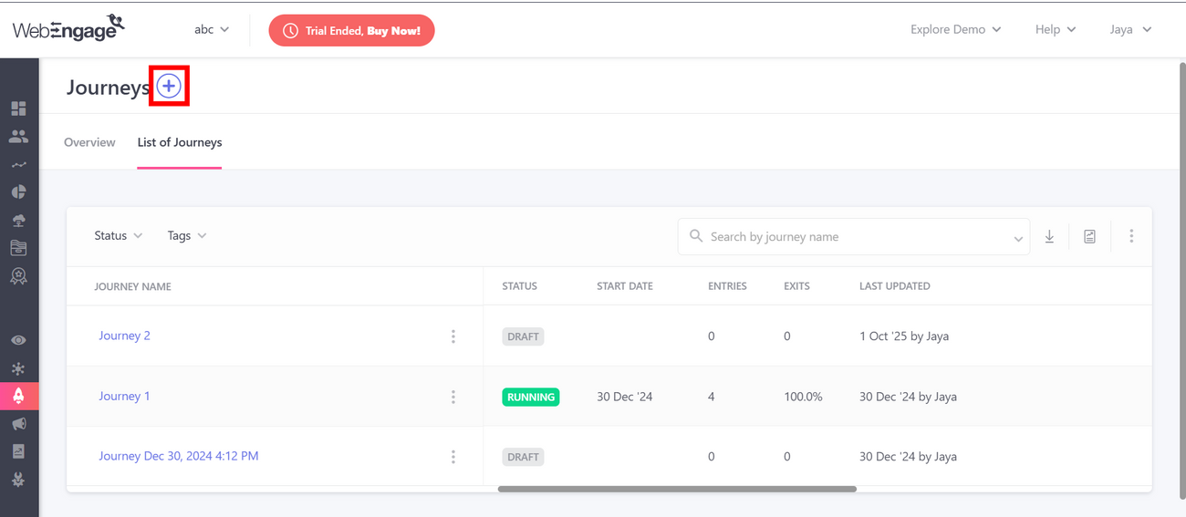The width and height of the screenshot is (1186, 517).
Task: Expand the Status filter dropdown
Action: pyautogui.click(x=118, y=235)
